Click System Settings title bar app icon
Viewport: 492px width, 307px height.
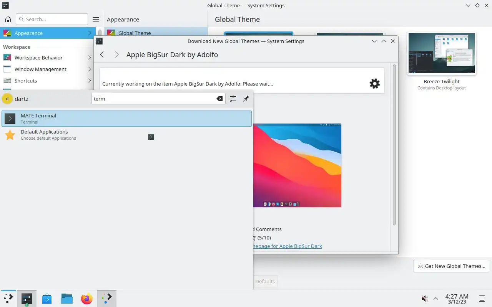5,5
